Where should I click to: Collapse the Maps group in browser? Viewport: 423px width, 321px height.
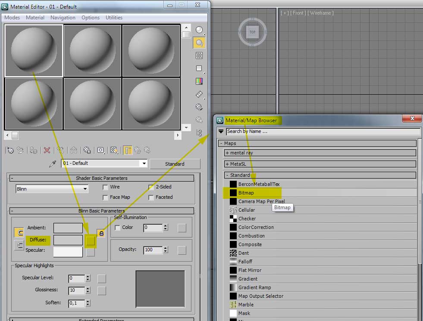point(317,143)
